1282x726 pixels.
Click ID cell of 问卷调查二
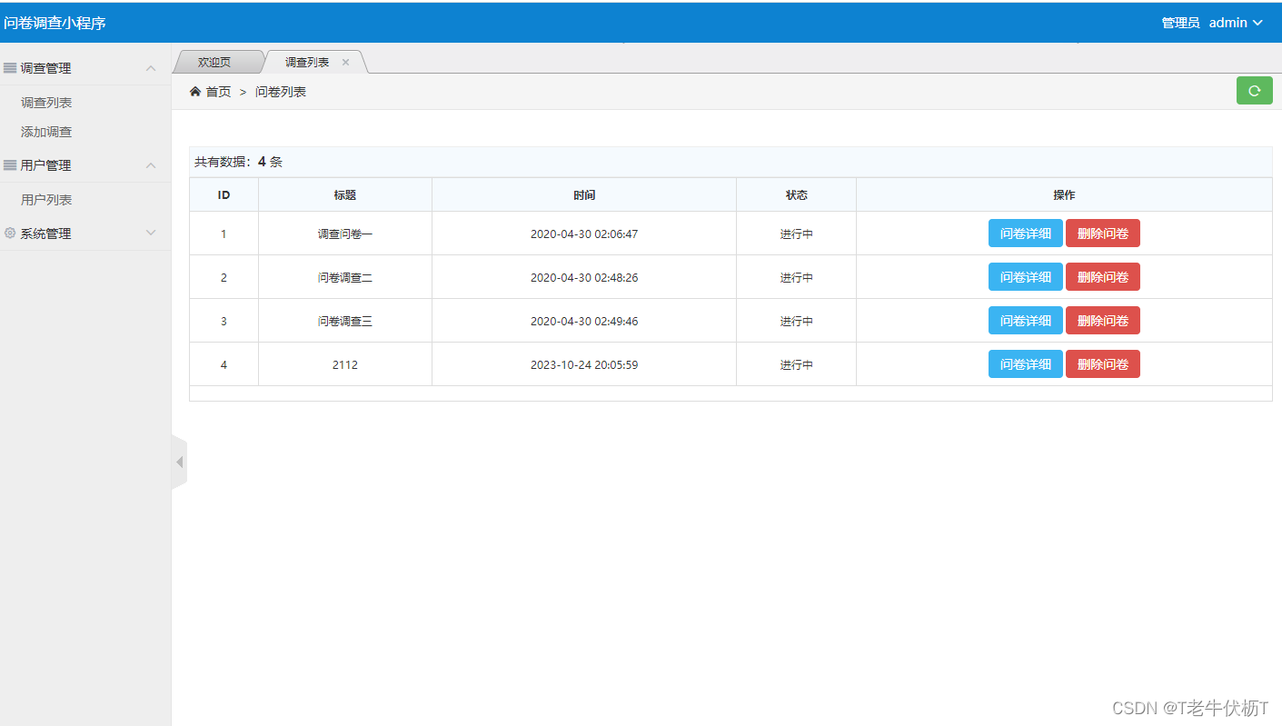coord(224,278)
